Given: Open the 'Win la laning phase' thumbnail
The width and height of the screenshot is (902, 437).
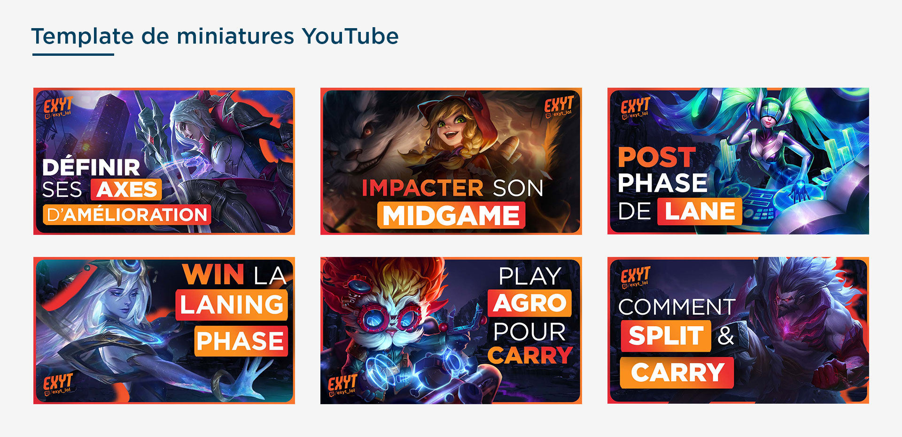Looking at the screenshot, I should 164,330.
